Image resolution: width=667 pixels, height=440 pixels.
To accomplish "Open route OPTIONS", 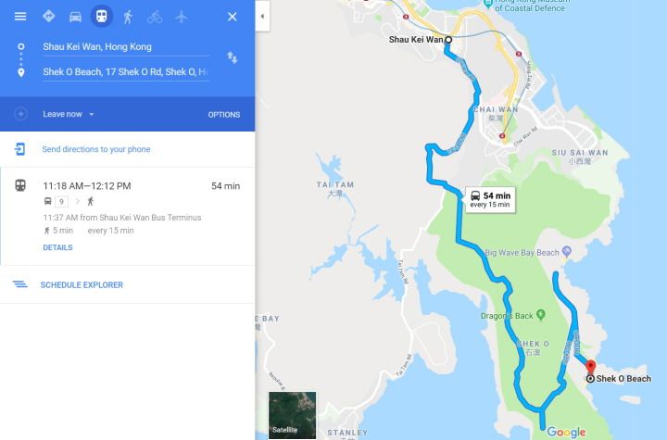I will click(224, 115).
